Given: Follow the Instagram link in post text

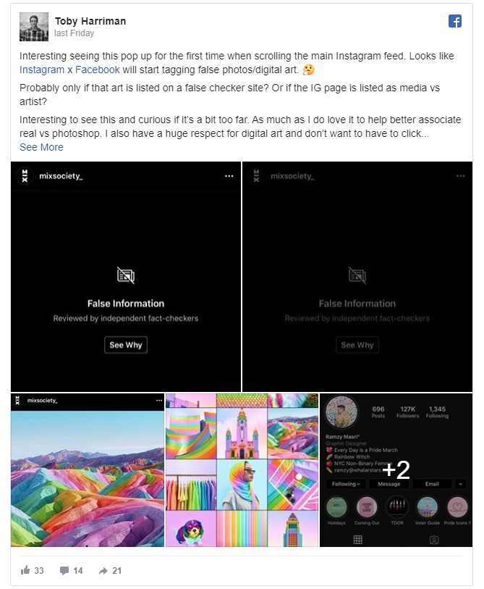Looking at the screenshot, I should pos(42,70).
